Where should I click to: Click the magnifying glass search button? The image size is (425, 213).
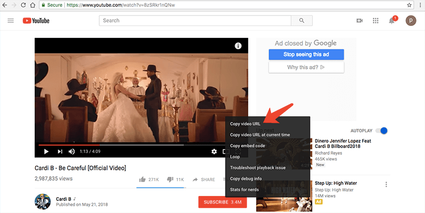point(301,20)
